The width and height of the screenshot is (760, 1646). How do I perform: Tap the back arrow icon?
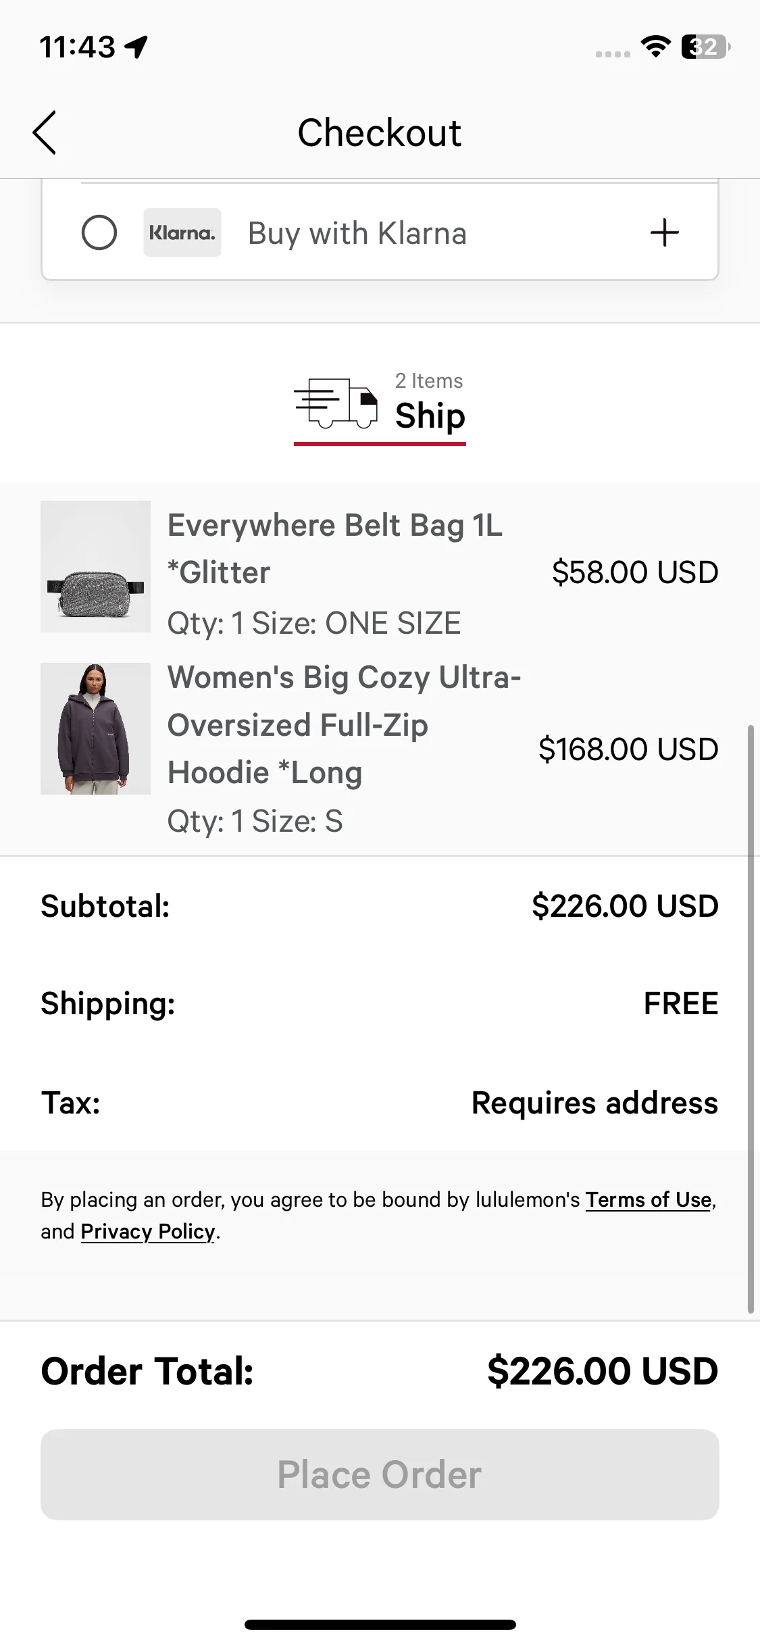pos(45,132)
